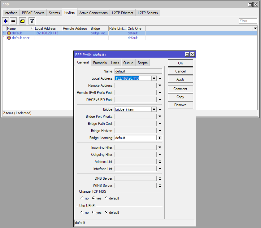The width and height of the screenshot is (261, 228).
Task: Select the default-encr... profile row
Action: pos(130,38)
